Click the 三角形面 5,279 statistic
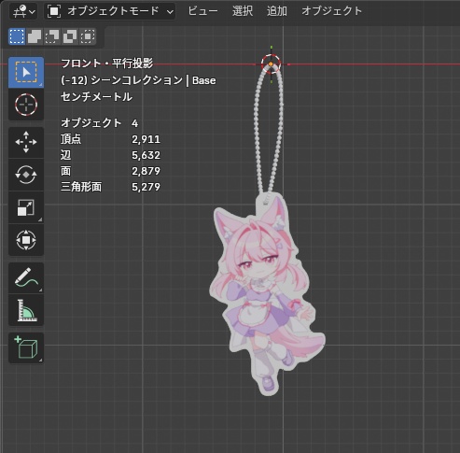The image size is (460, 453). 110,187
